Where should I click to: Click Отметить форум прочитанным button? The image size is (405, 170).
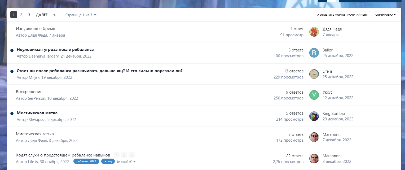pos(342,15)
